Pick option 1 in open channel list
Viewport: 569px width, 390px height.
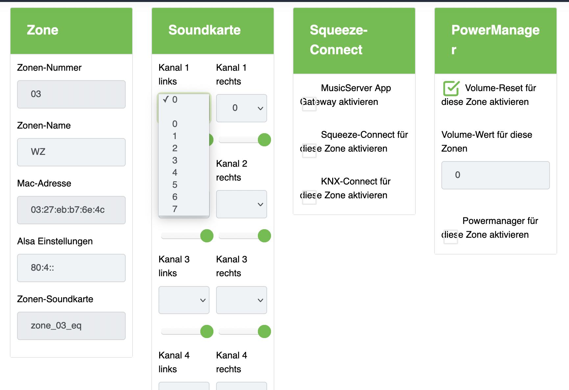175,136
